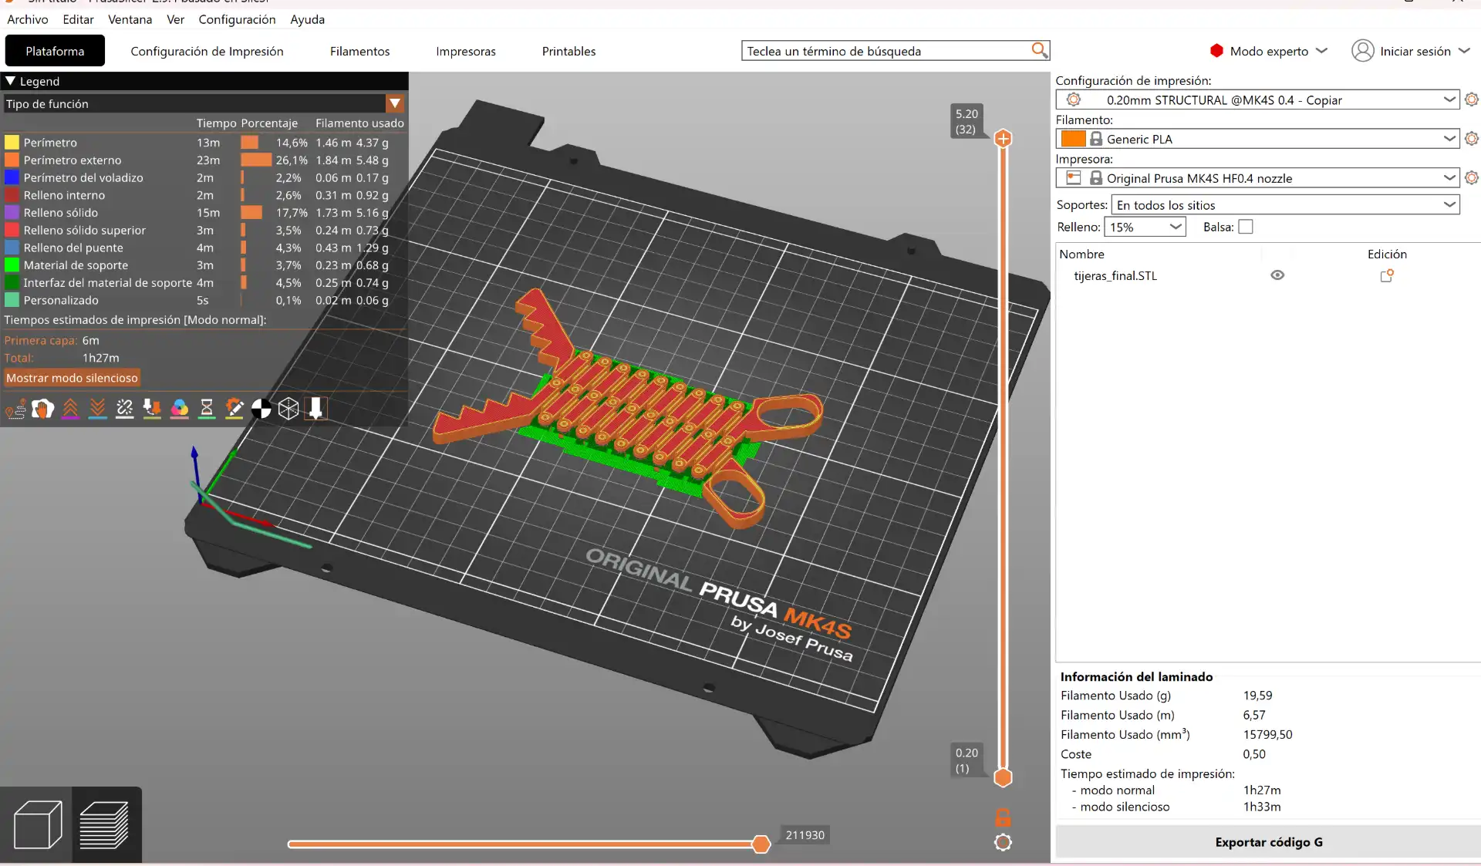Open the Configuración menu
This screenshot has height=866, width=1481.
click(x=237, y=19)
